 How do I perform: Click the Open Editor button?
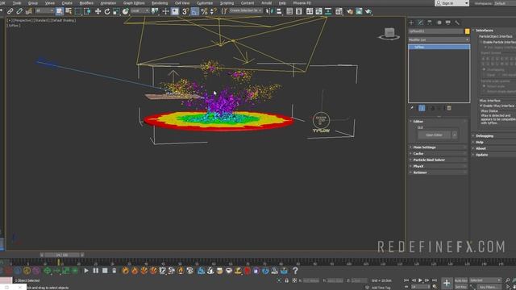(434, 135)
